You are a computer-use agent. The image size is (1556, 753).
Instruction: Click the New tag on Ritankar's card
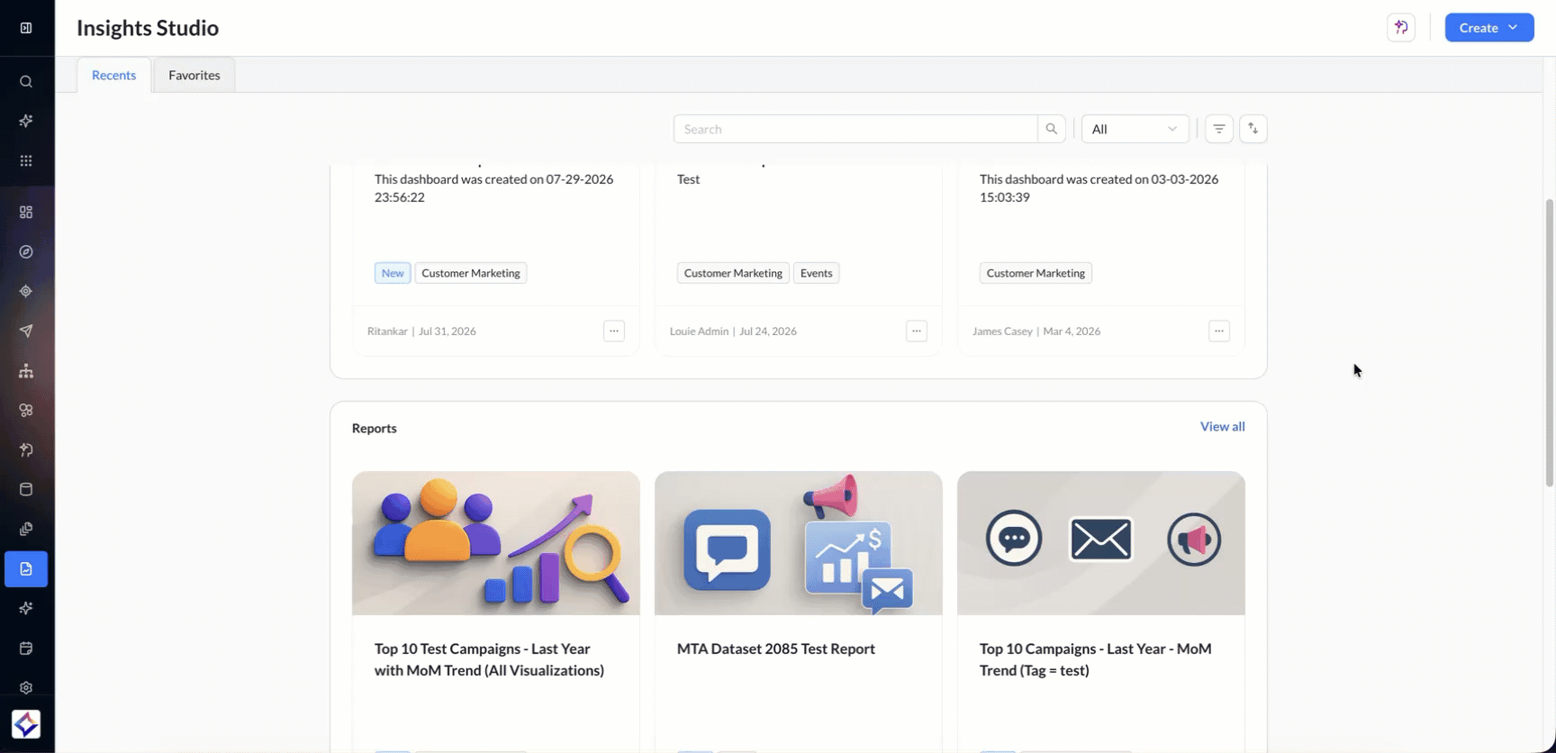click(x=393, y=273)
